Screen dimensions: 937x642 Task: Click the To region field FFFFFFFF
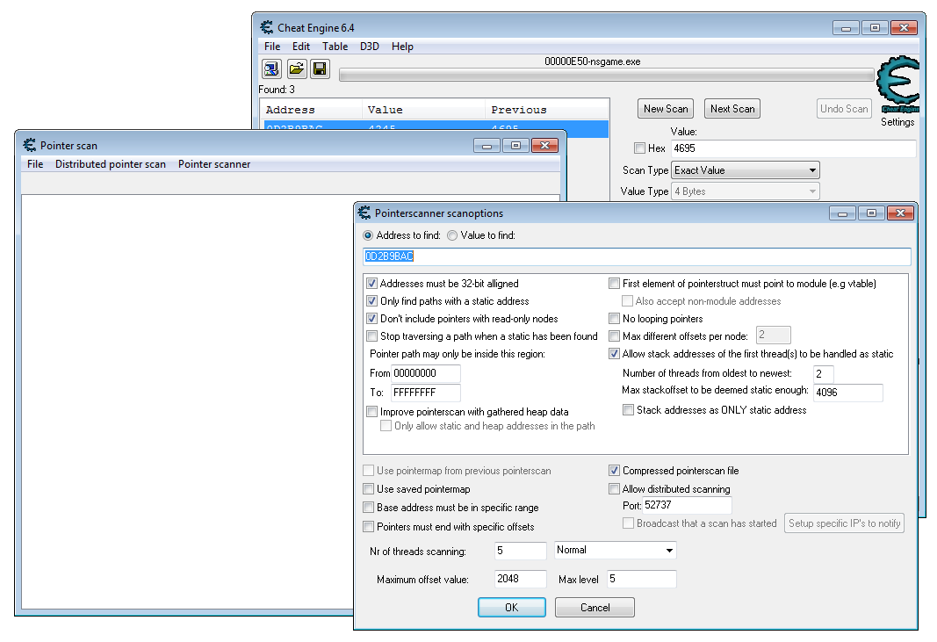[x=426, y=393]
